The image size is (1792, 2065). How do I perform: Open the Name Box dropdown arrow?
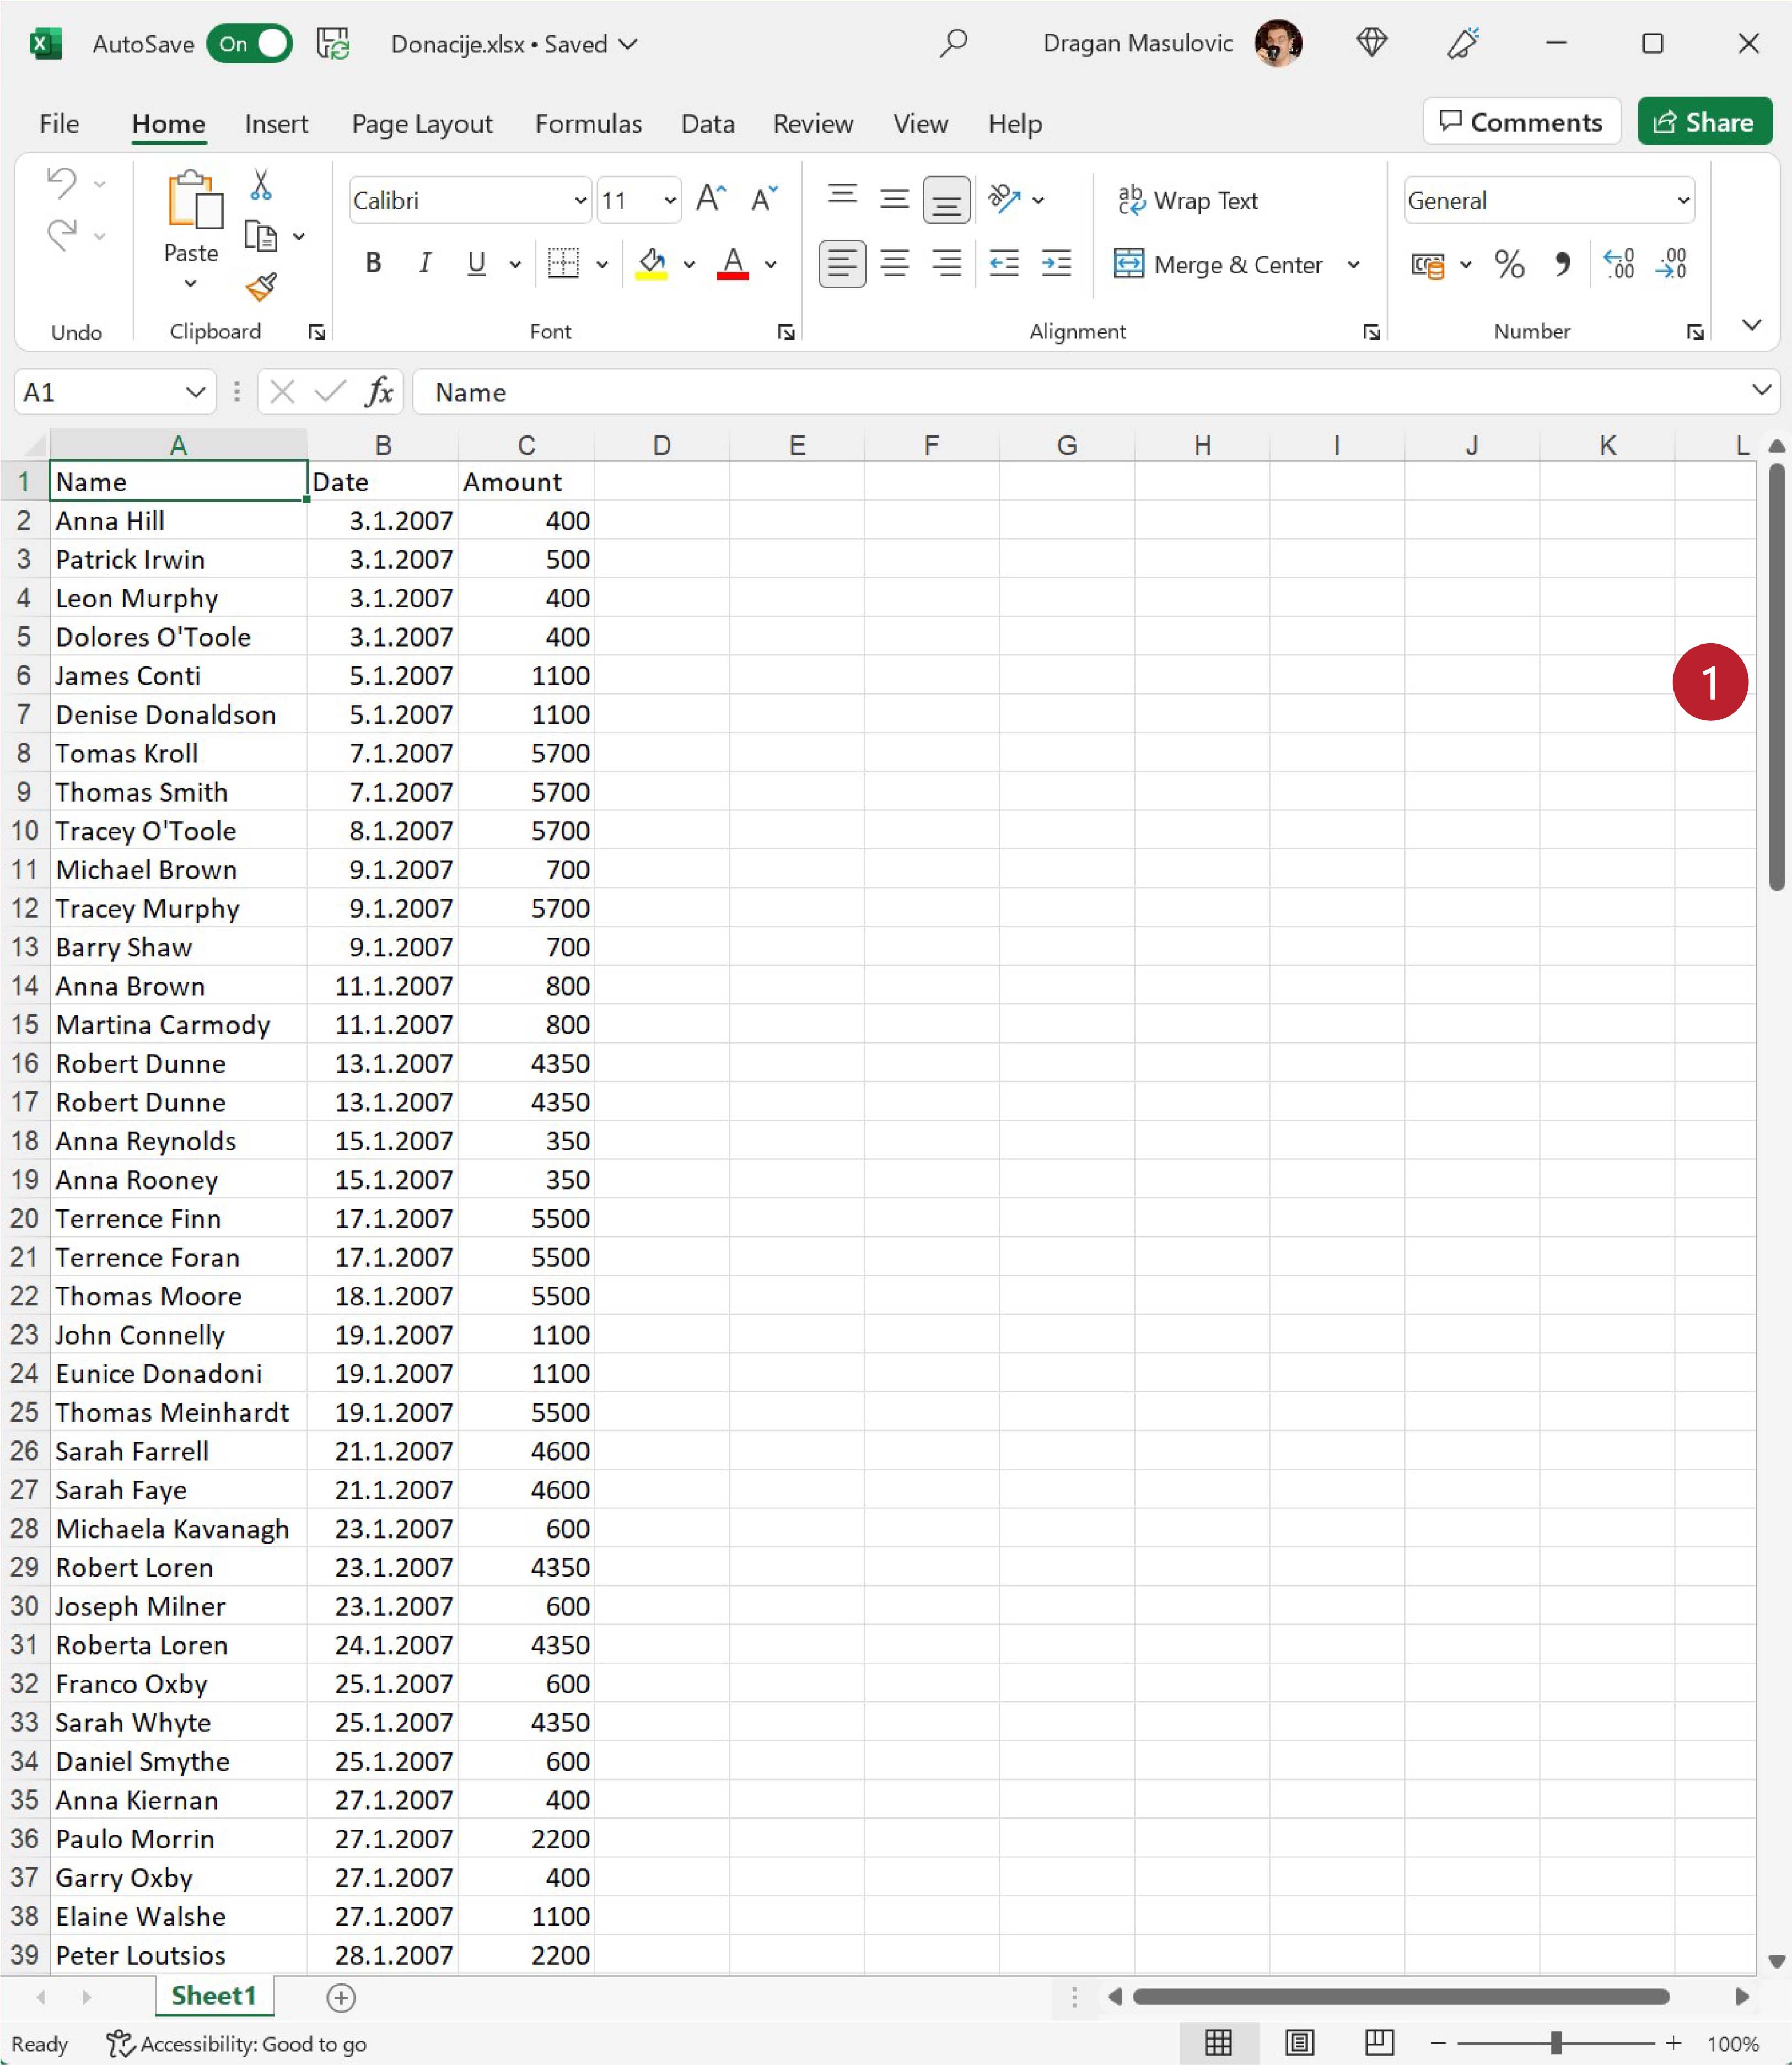click(195, 392)
